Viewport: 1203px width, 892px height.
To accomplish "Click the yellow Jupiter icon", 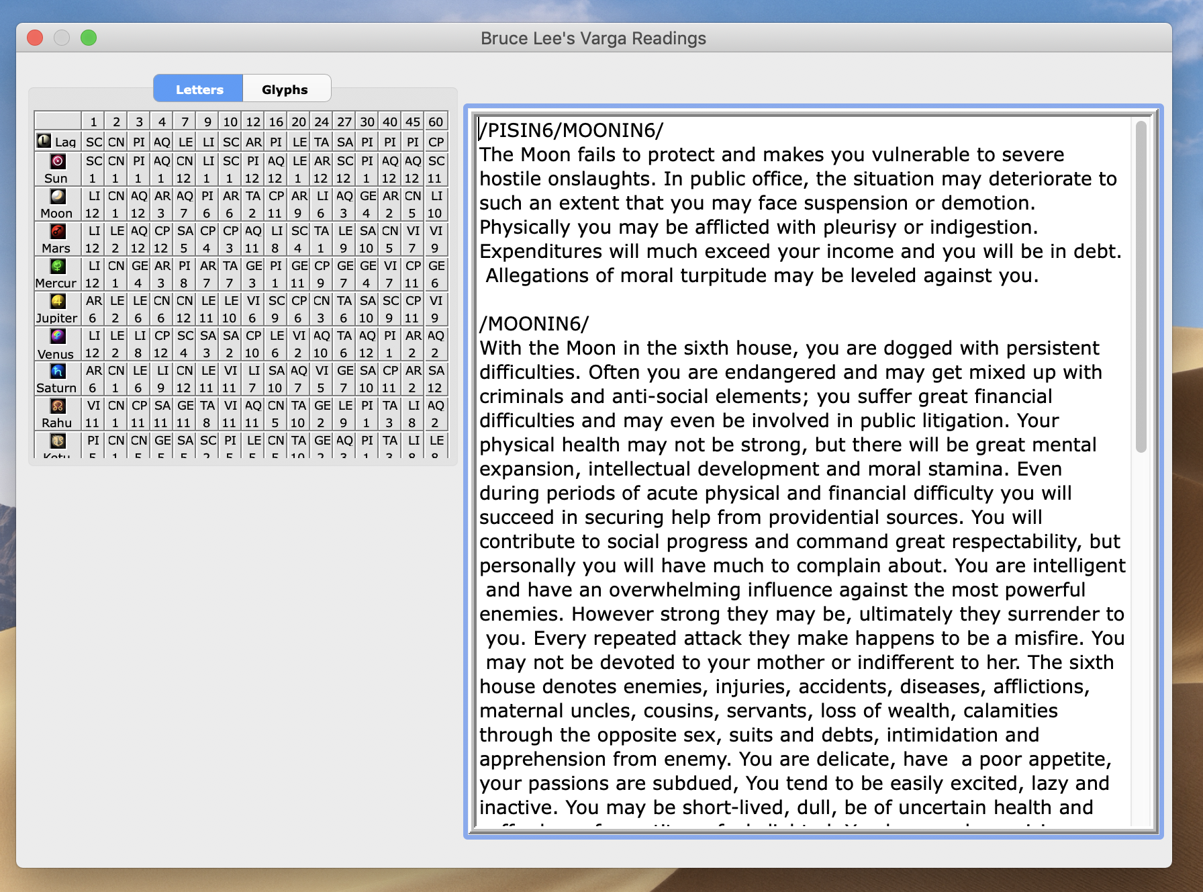I will (58, 301).
